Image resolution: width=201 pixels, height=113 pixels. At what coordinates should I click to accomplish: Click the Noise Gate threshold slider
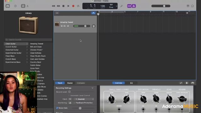(83, 108)
